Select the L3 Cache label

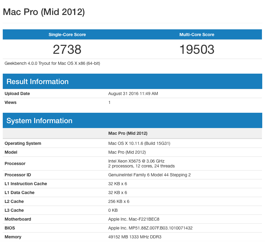pos(14,210)
